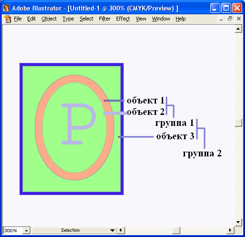
Task: Click the horizontal scrollbar right arrow
Action: pos(230,230)
